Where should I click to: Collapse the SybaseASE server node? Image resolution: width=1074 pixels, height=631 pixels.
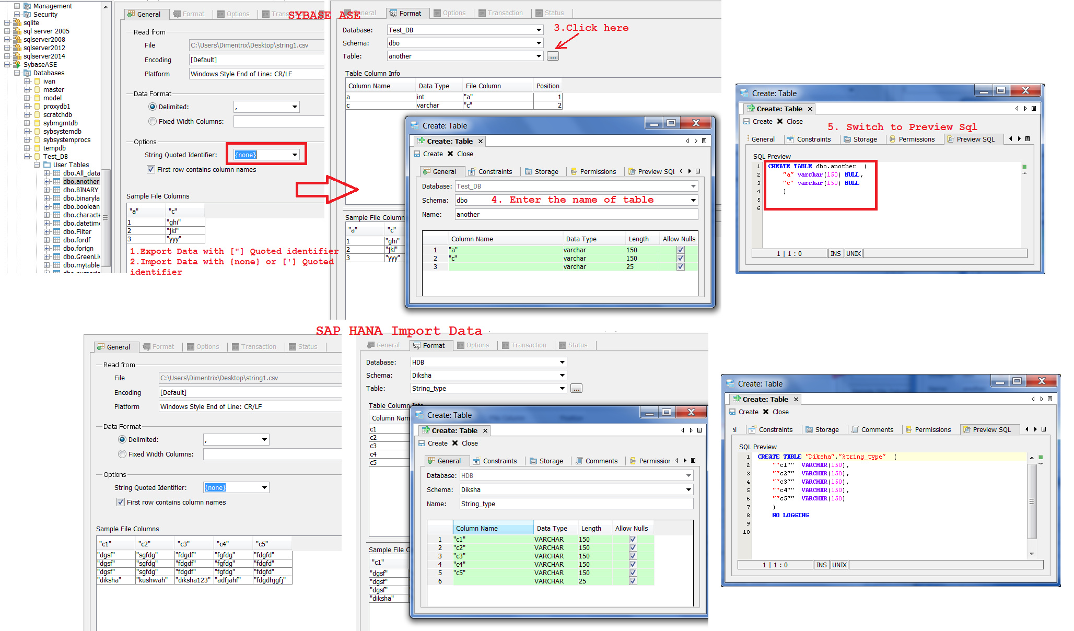[7, 65]
